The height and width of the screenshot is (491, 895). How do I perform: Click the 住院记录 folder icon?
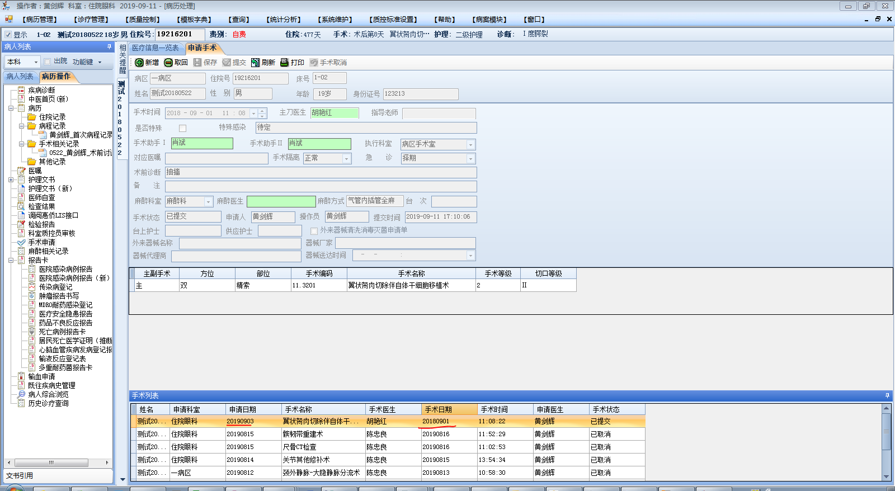[32, 117]
